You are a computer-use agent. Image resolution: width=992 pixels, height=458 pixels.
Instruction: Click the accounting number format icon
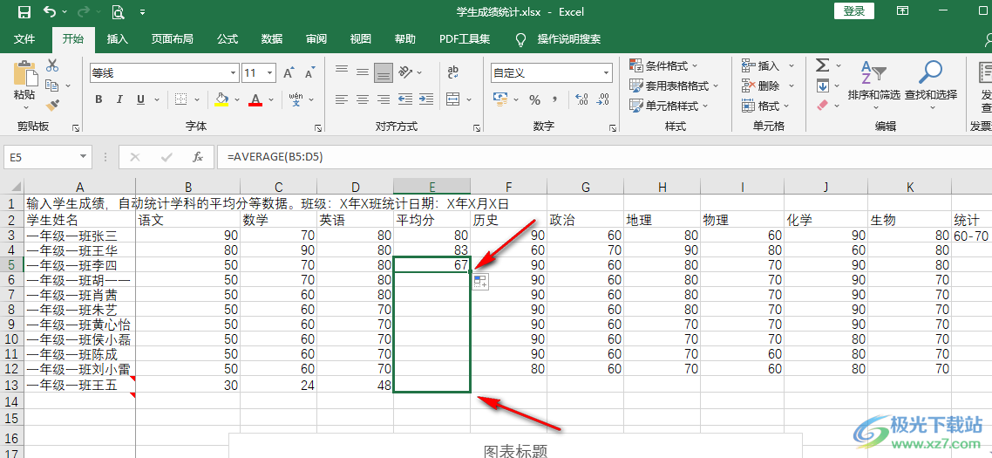click(501, 99)
